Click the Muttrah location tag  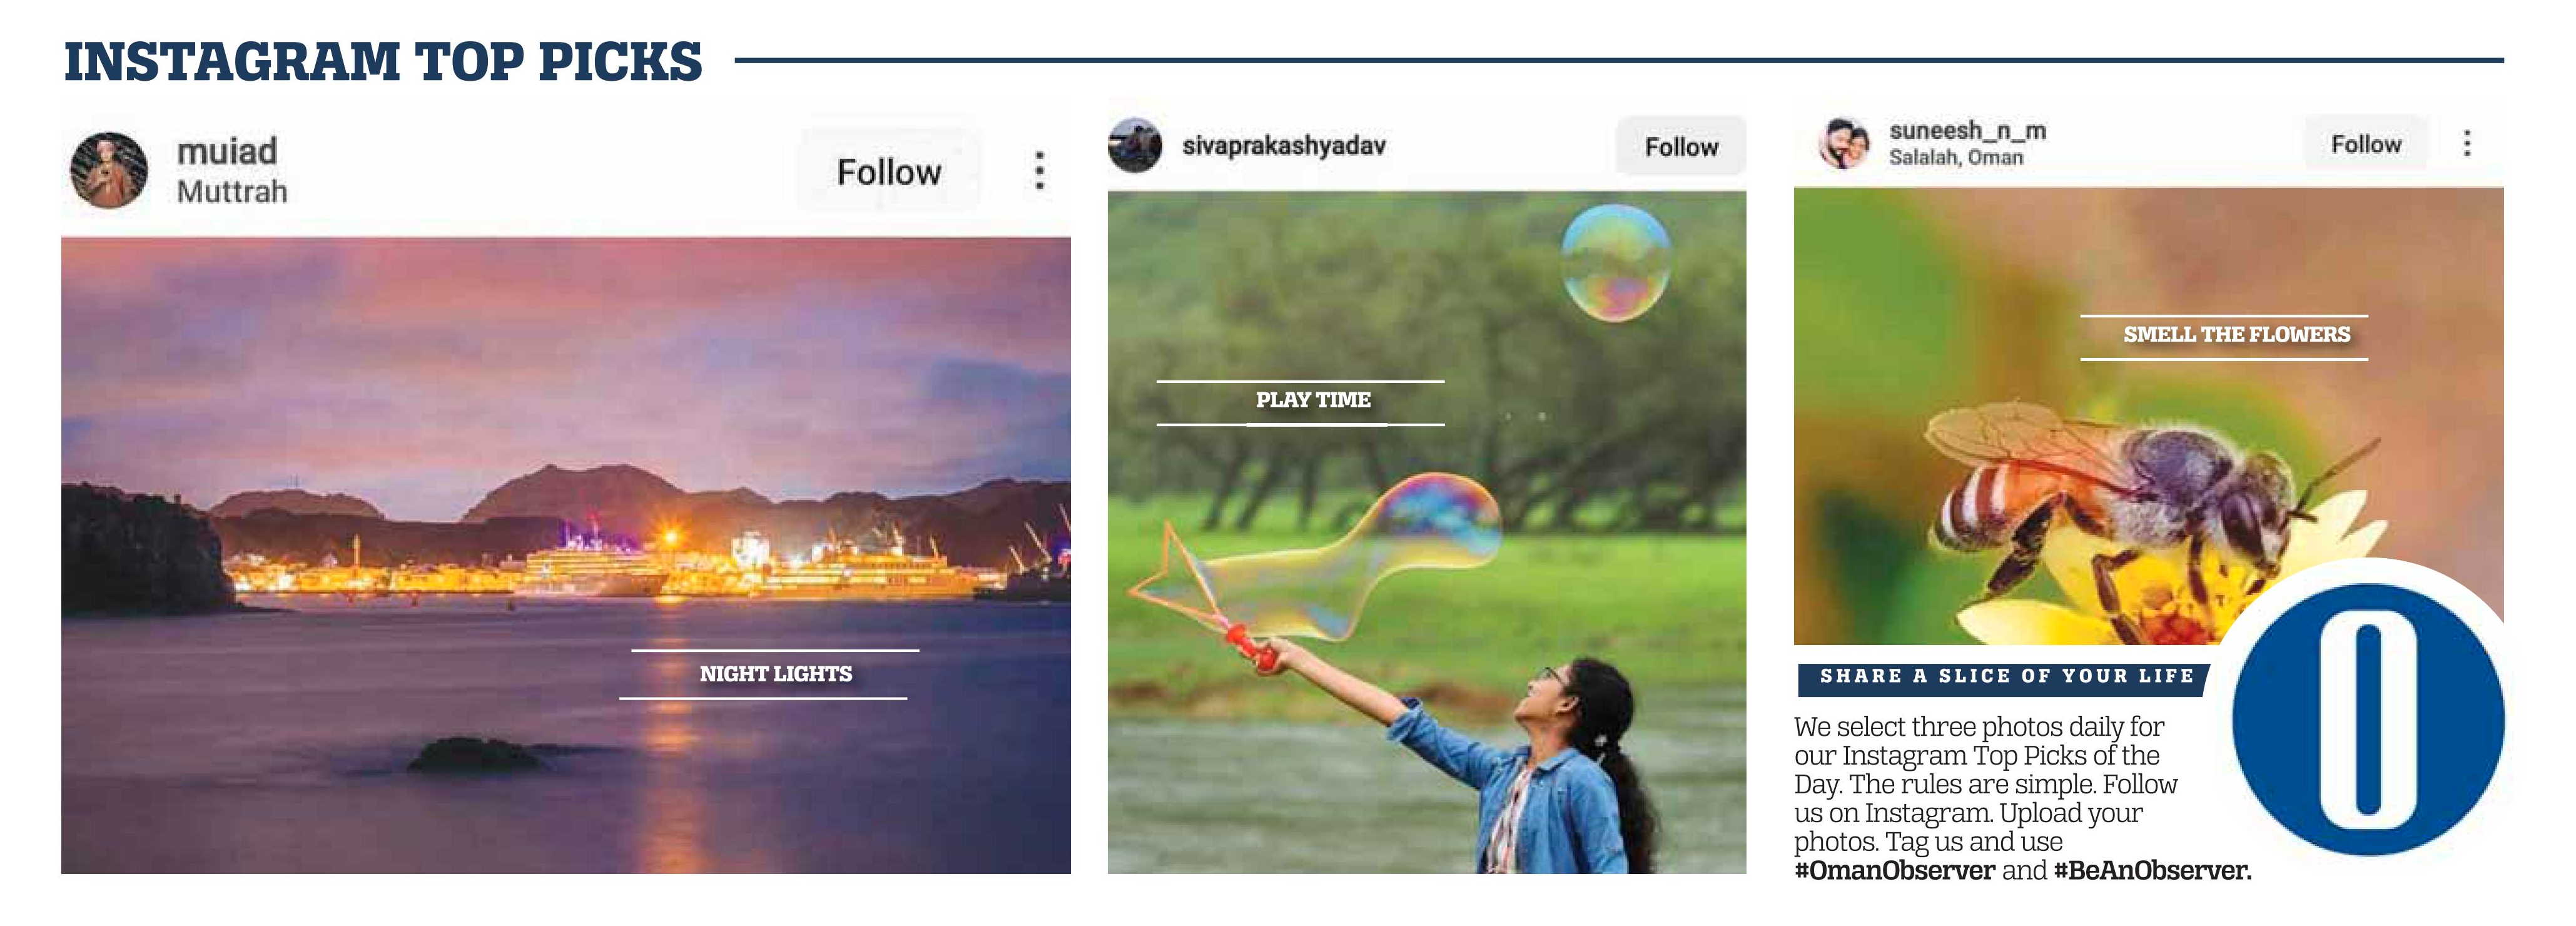[232, 192]
